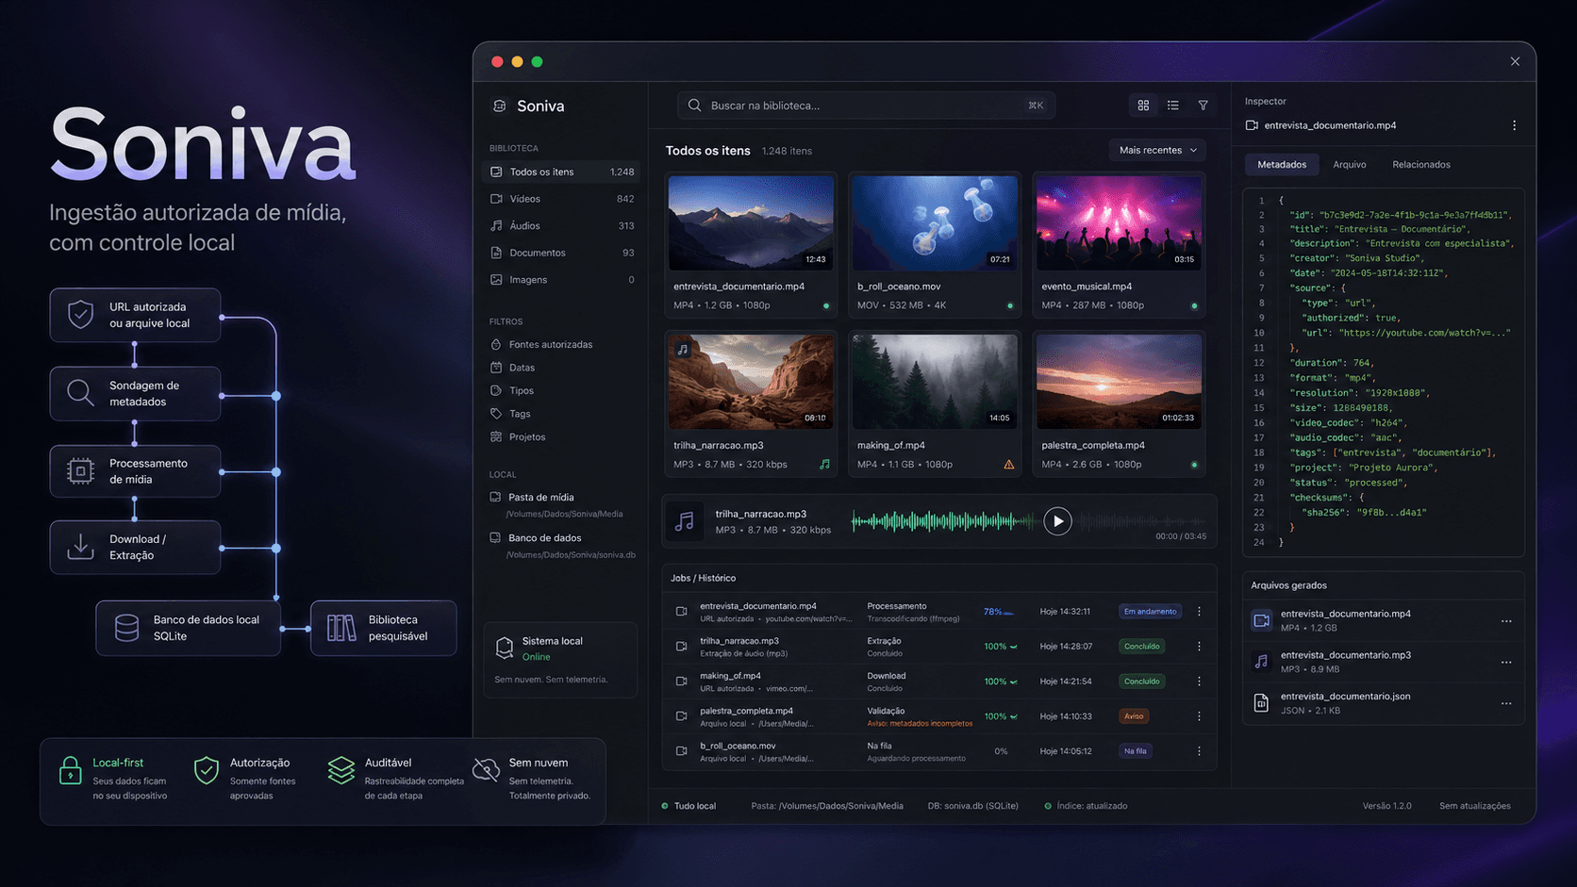Select Documentos in library sidebar

[x=561, y=253]
